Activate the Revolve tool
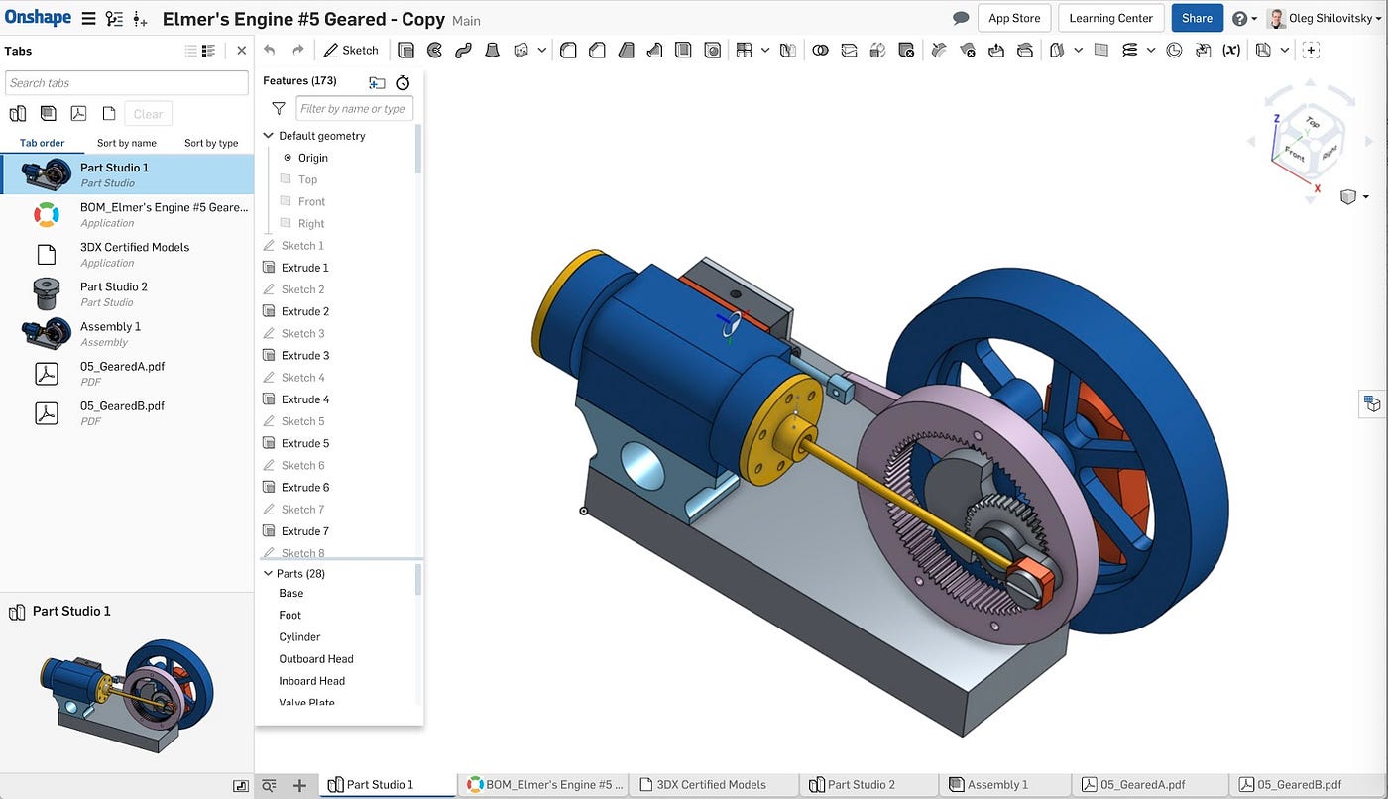This screenshot has height=799, width=1388. pyautogui.click(x=434, y=50)
